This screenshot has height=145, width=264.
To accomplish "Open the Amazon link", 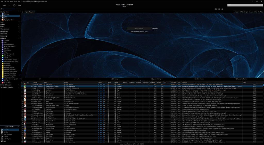I will pyautogui.click(x=236, y=12).
